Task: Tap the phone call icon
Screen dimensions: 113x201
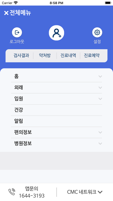Action: pyautogui.click(x=12, y=192)
